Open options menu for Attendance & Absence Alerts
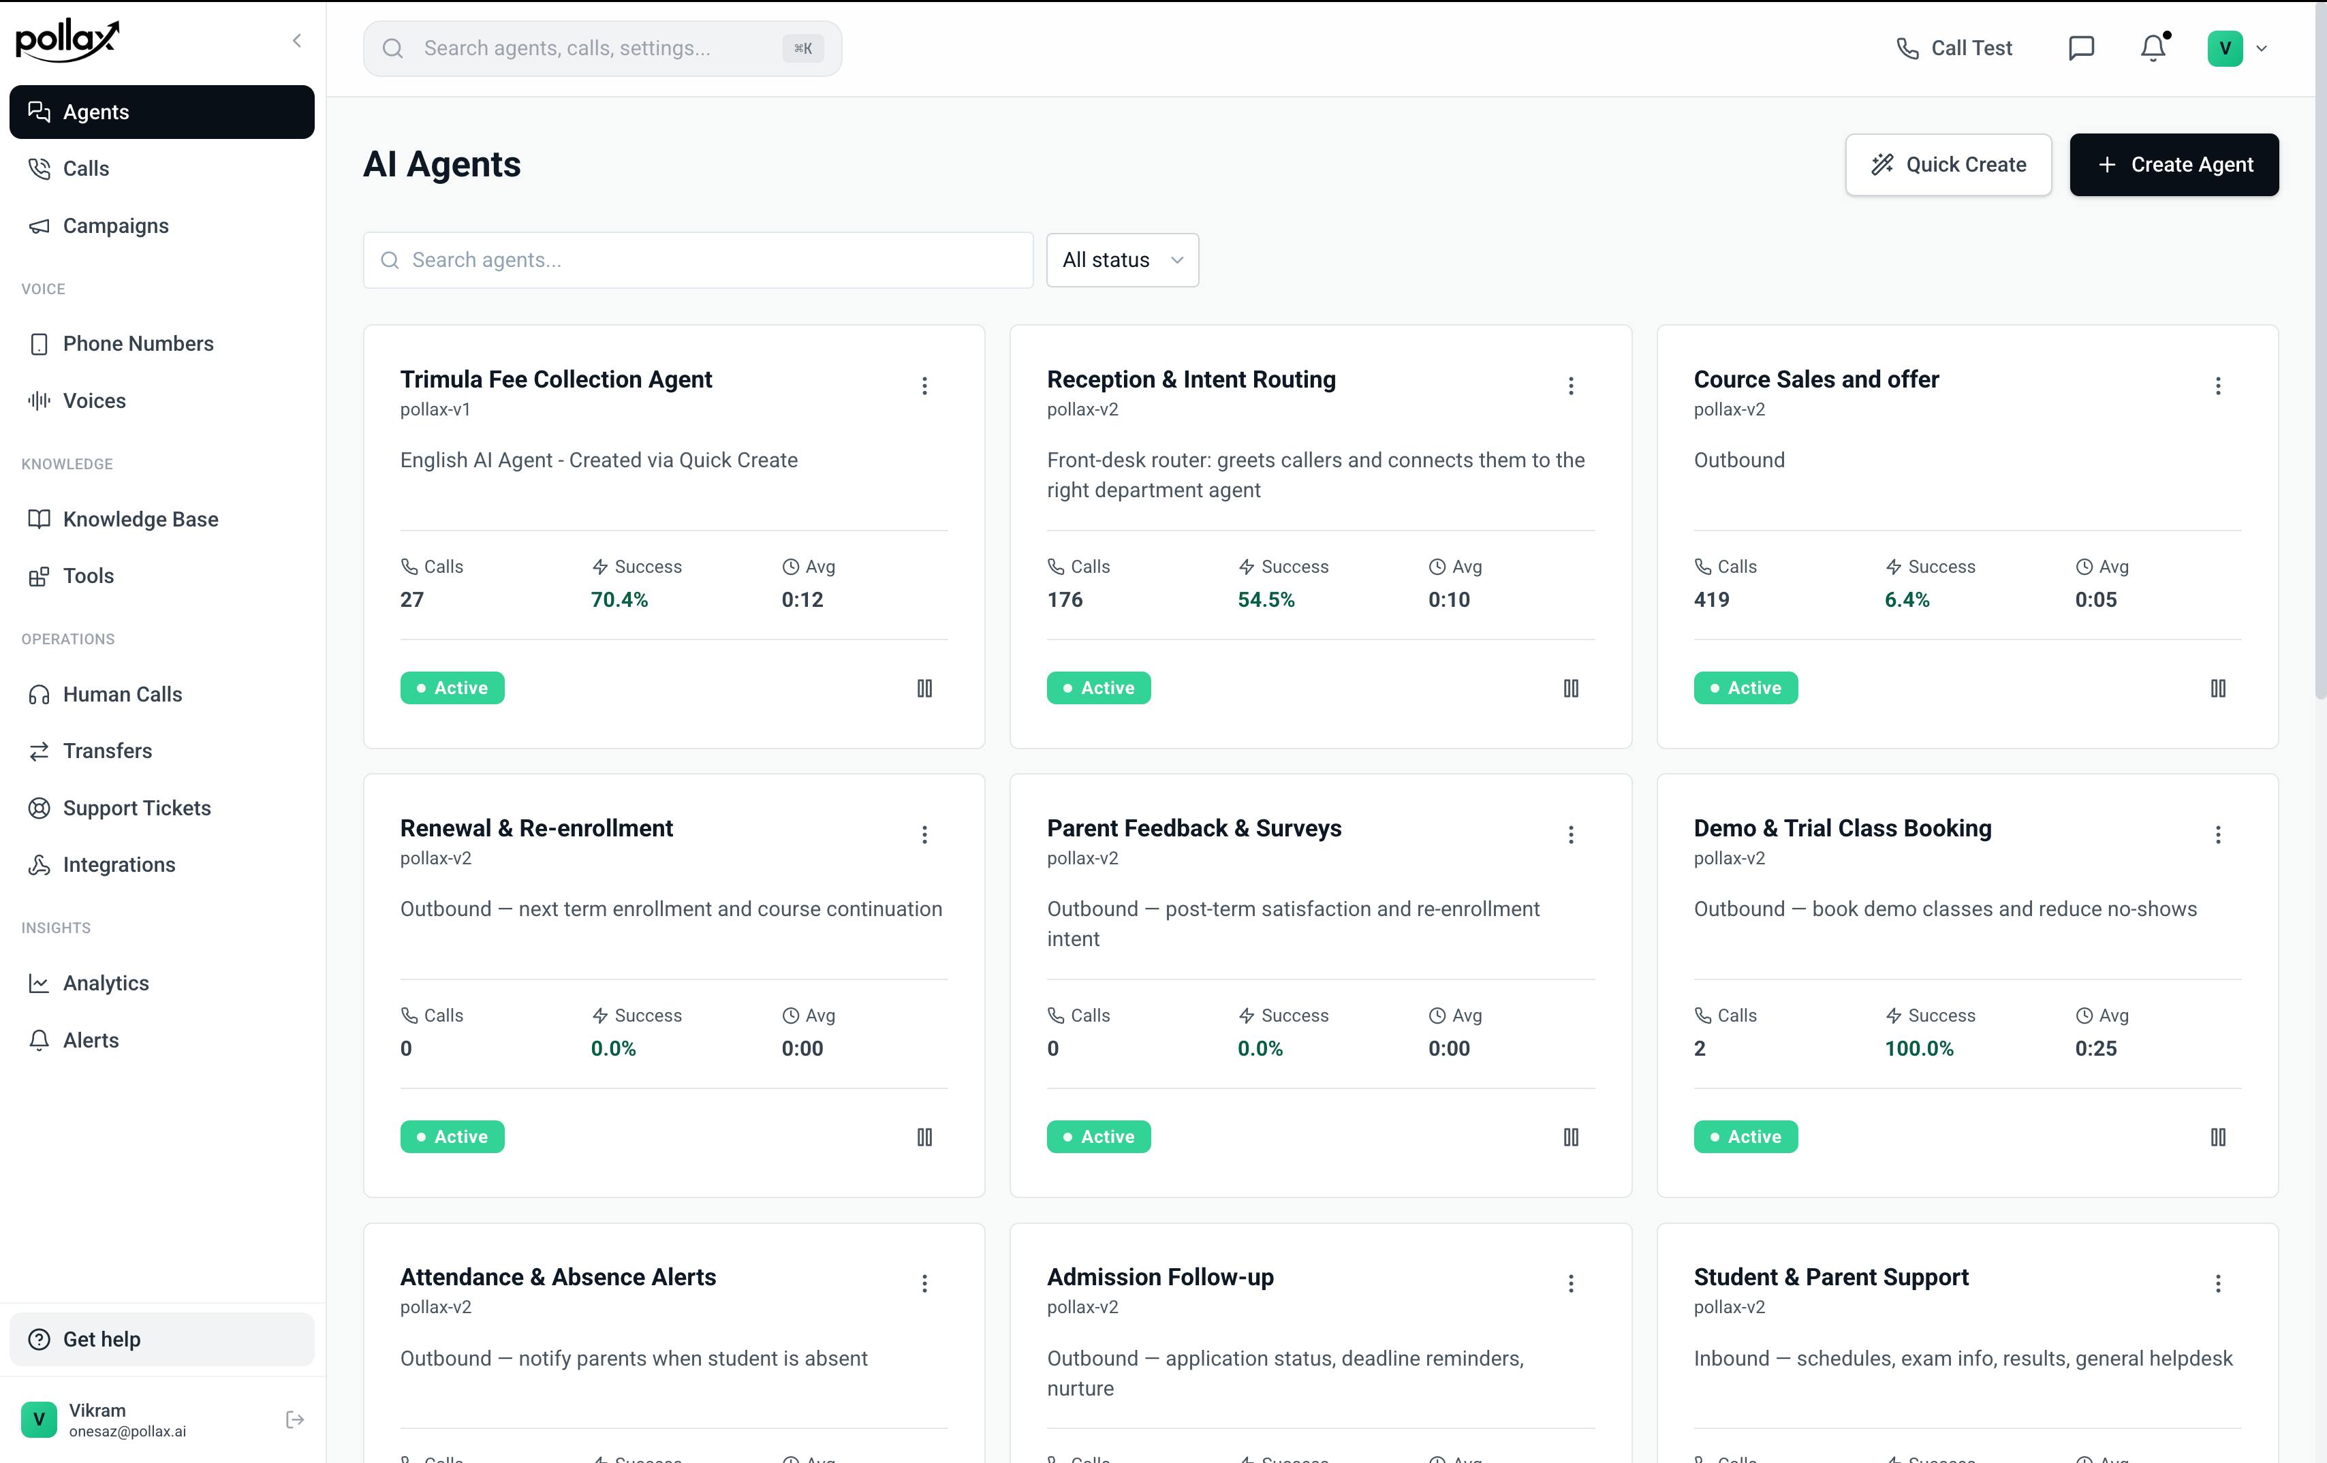The width and height of the screenshot is (2327, 1463). click(924, 1283)
